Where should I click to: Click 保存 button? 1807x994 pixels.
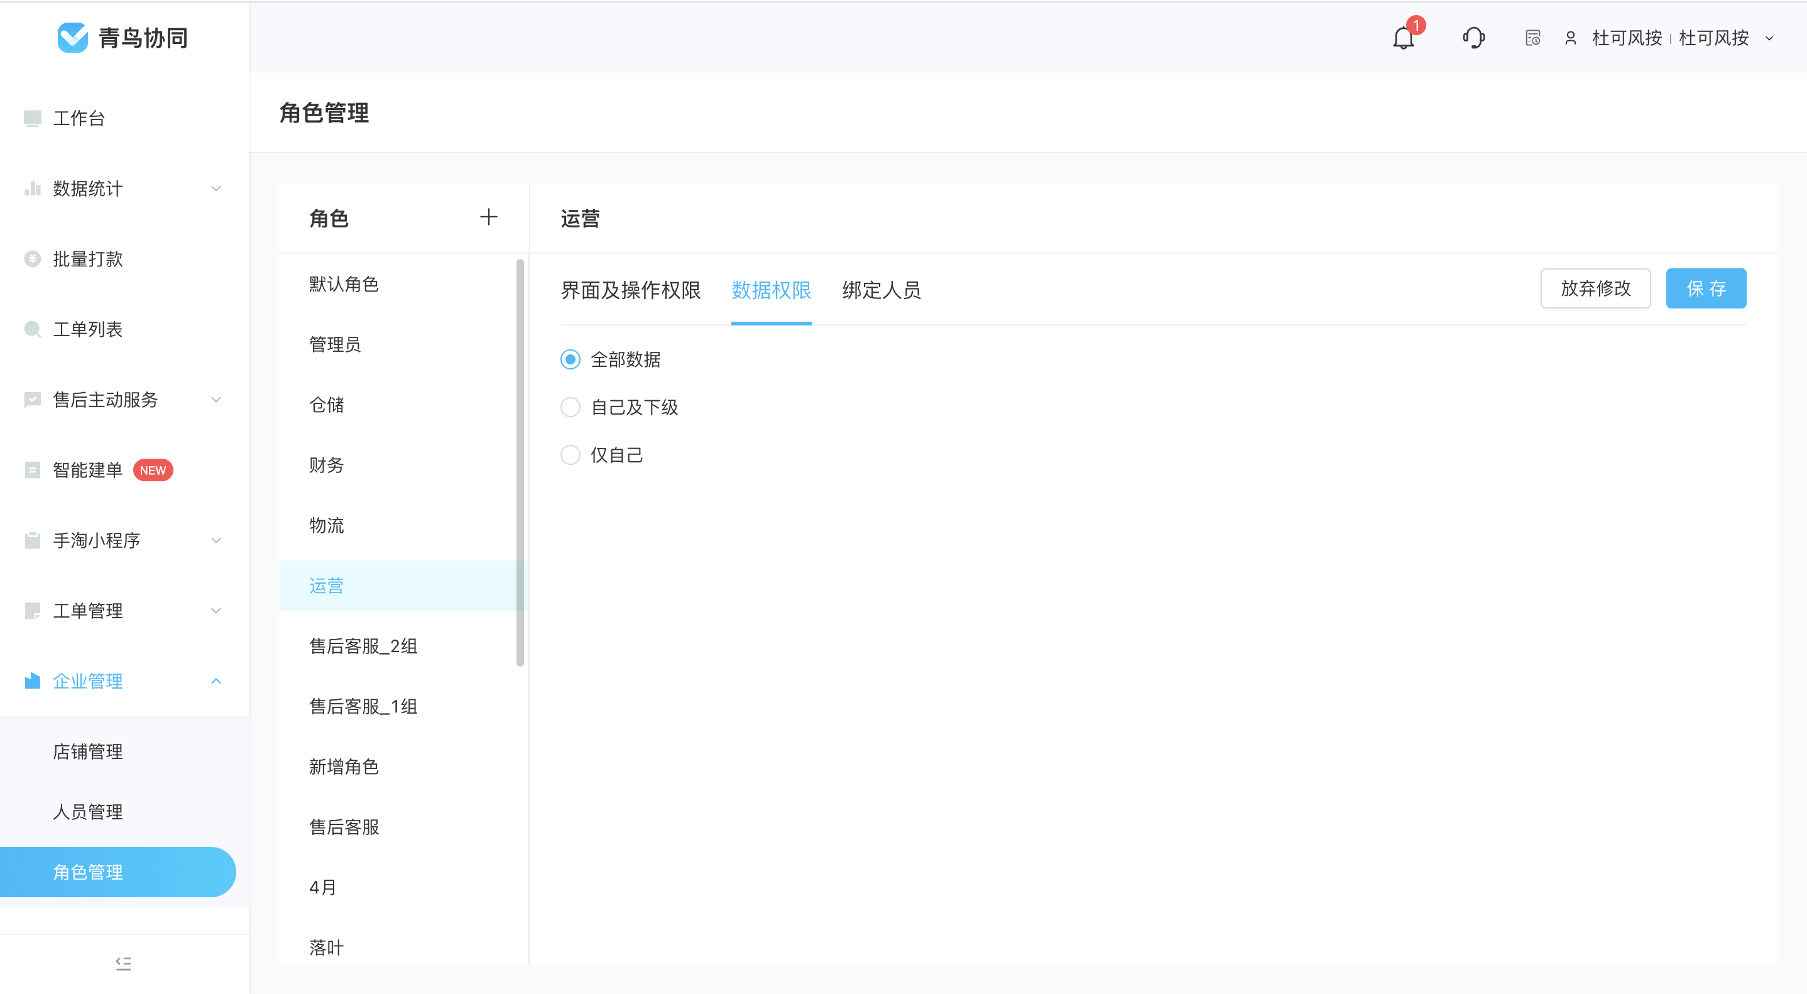[x=1706, y=288]
